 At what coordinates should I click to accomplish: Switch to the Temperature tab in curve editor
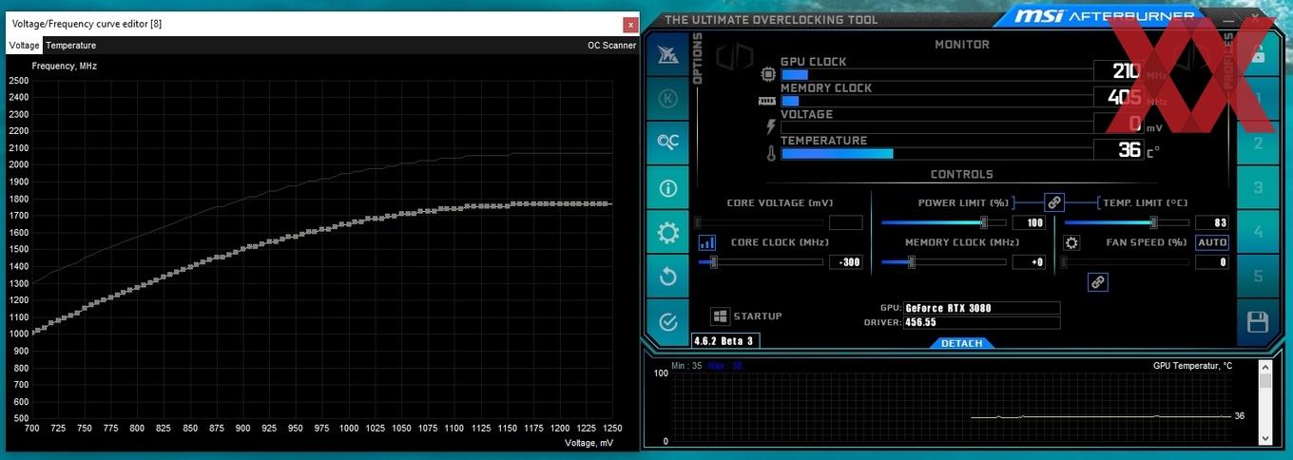point(70,45)
